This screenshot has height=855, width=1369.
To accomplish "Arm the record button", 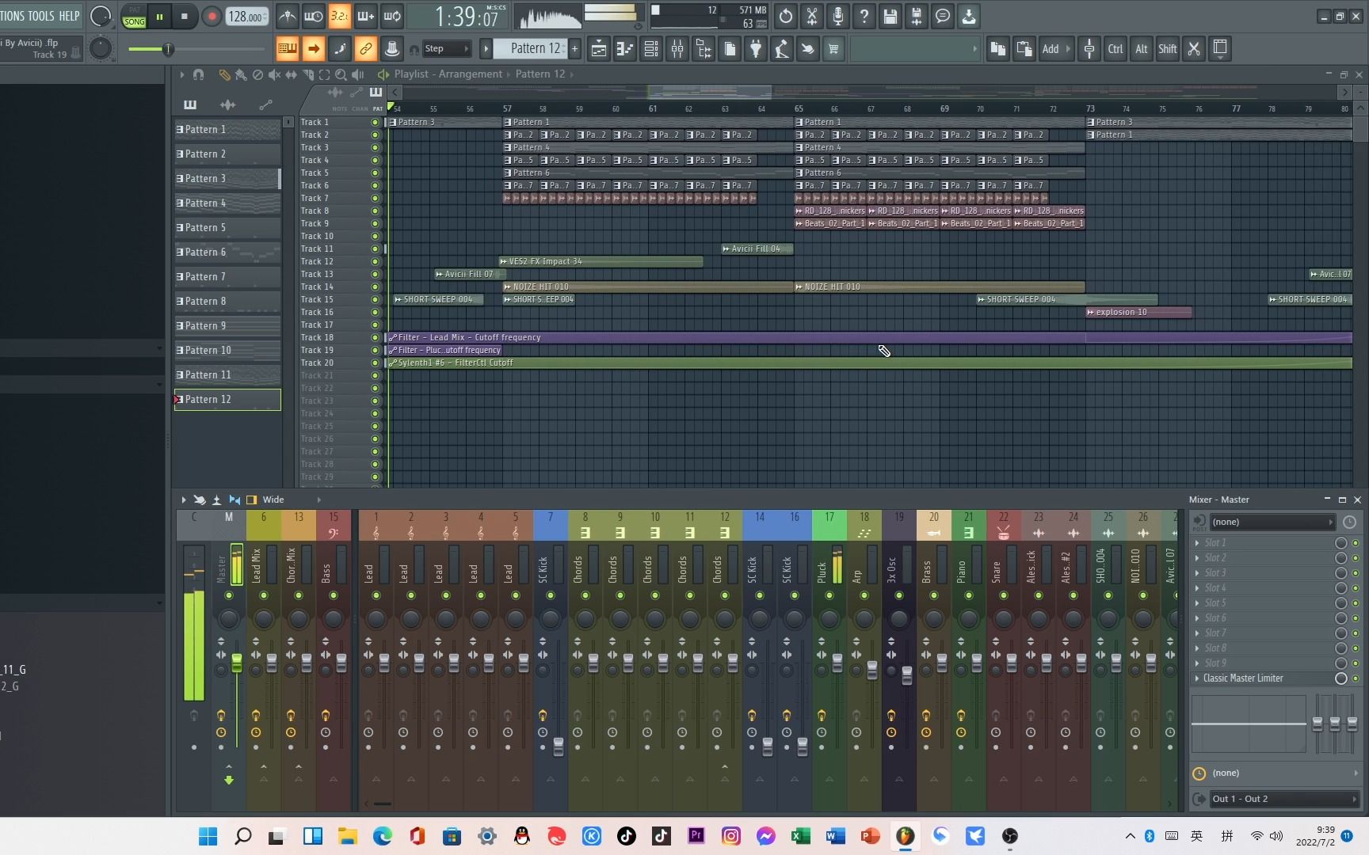I will [211, 16].
